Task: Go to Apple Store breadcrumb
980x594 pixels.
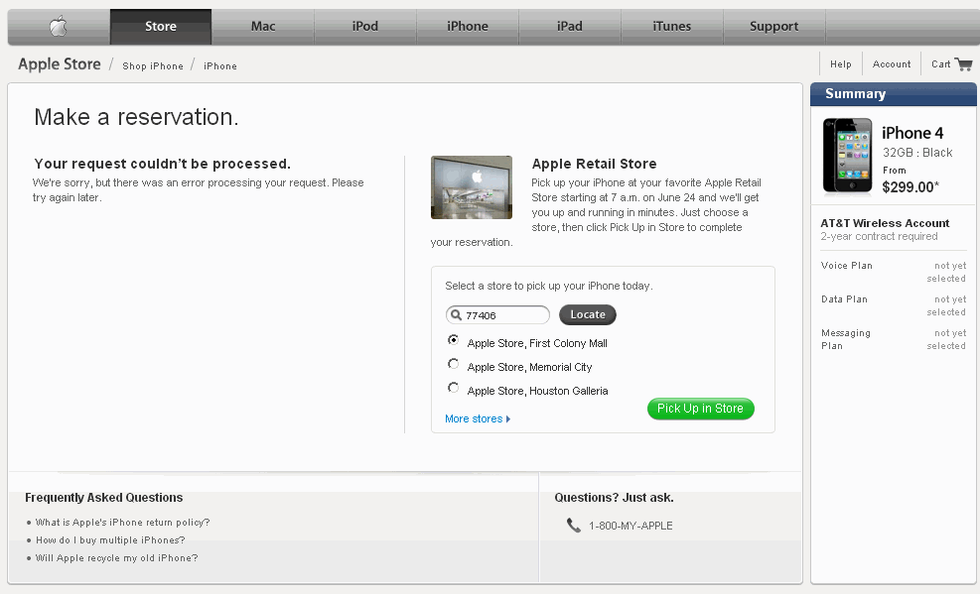Action: pos(60,64)
